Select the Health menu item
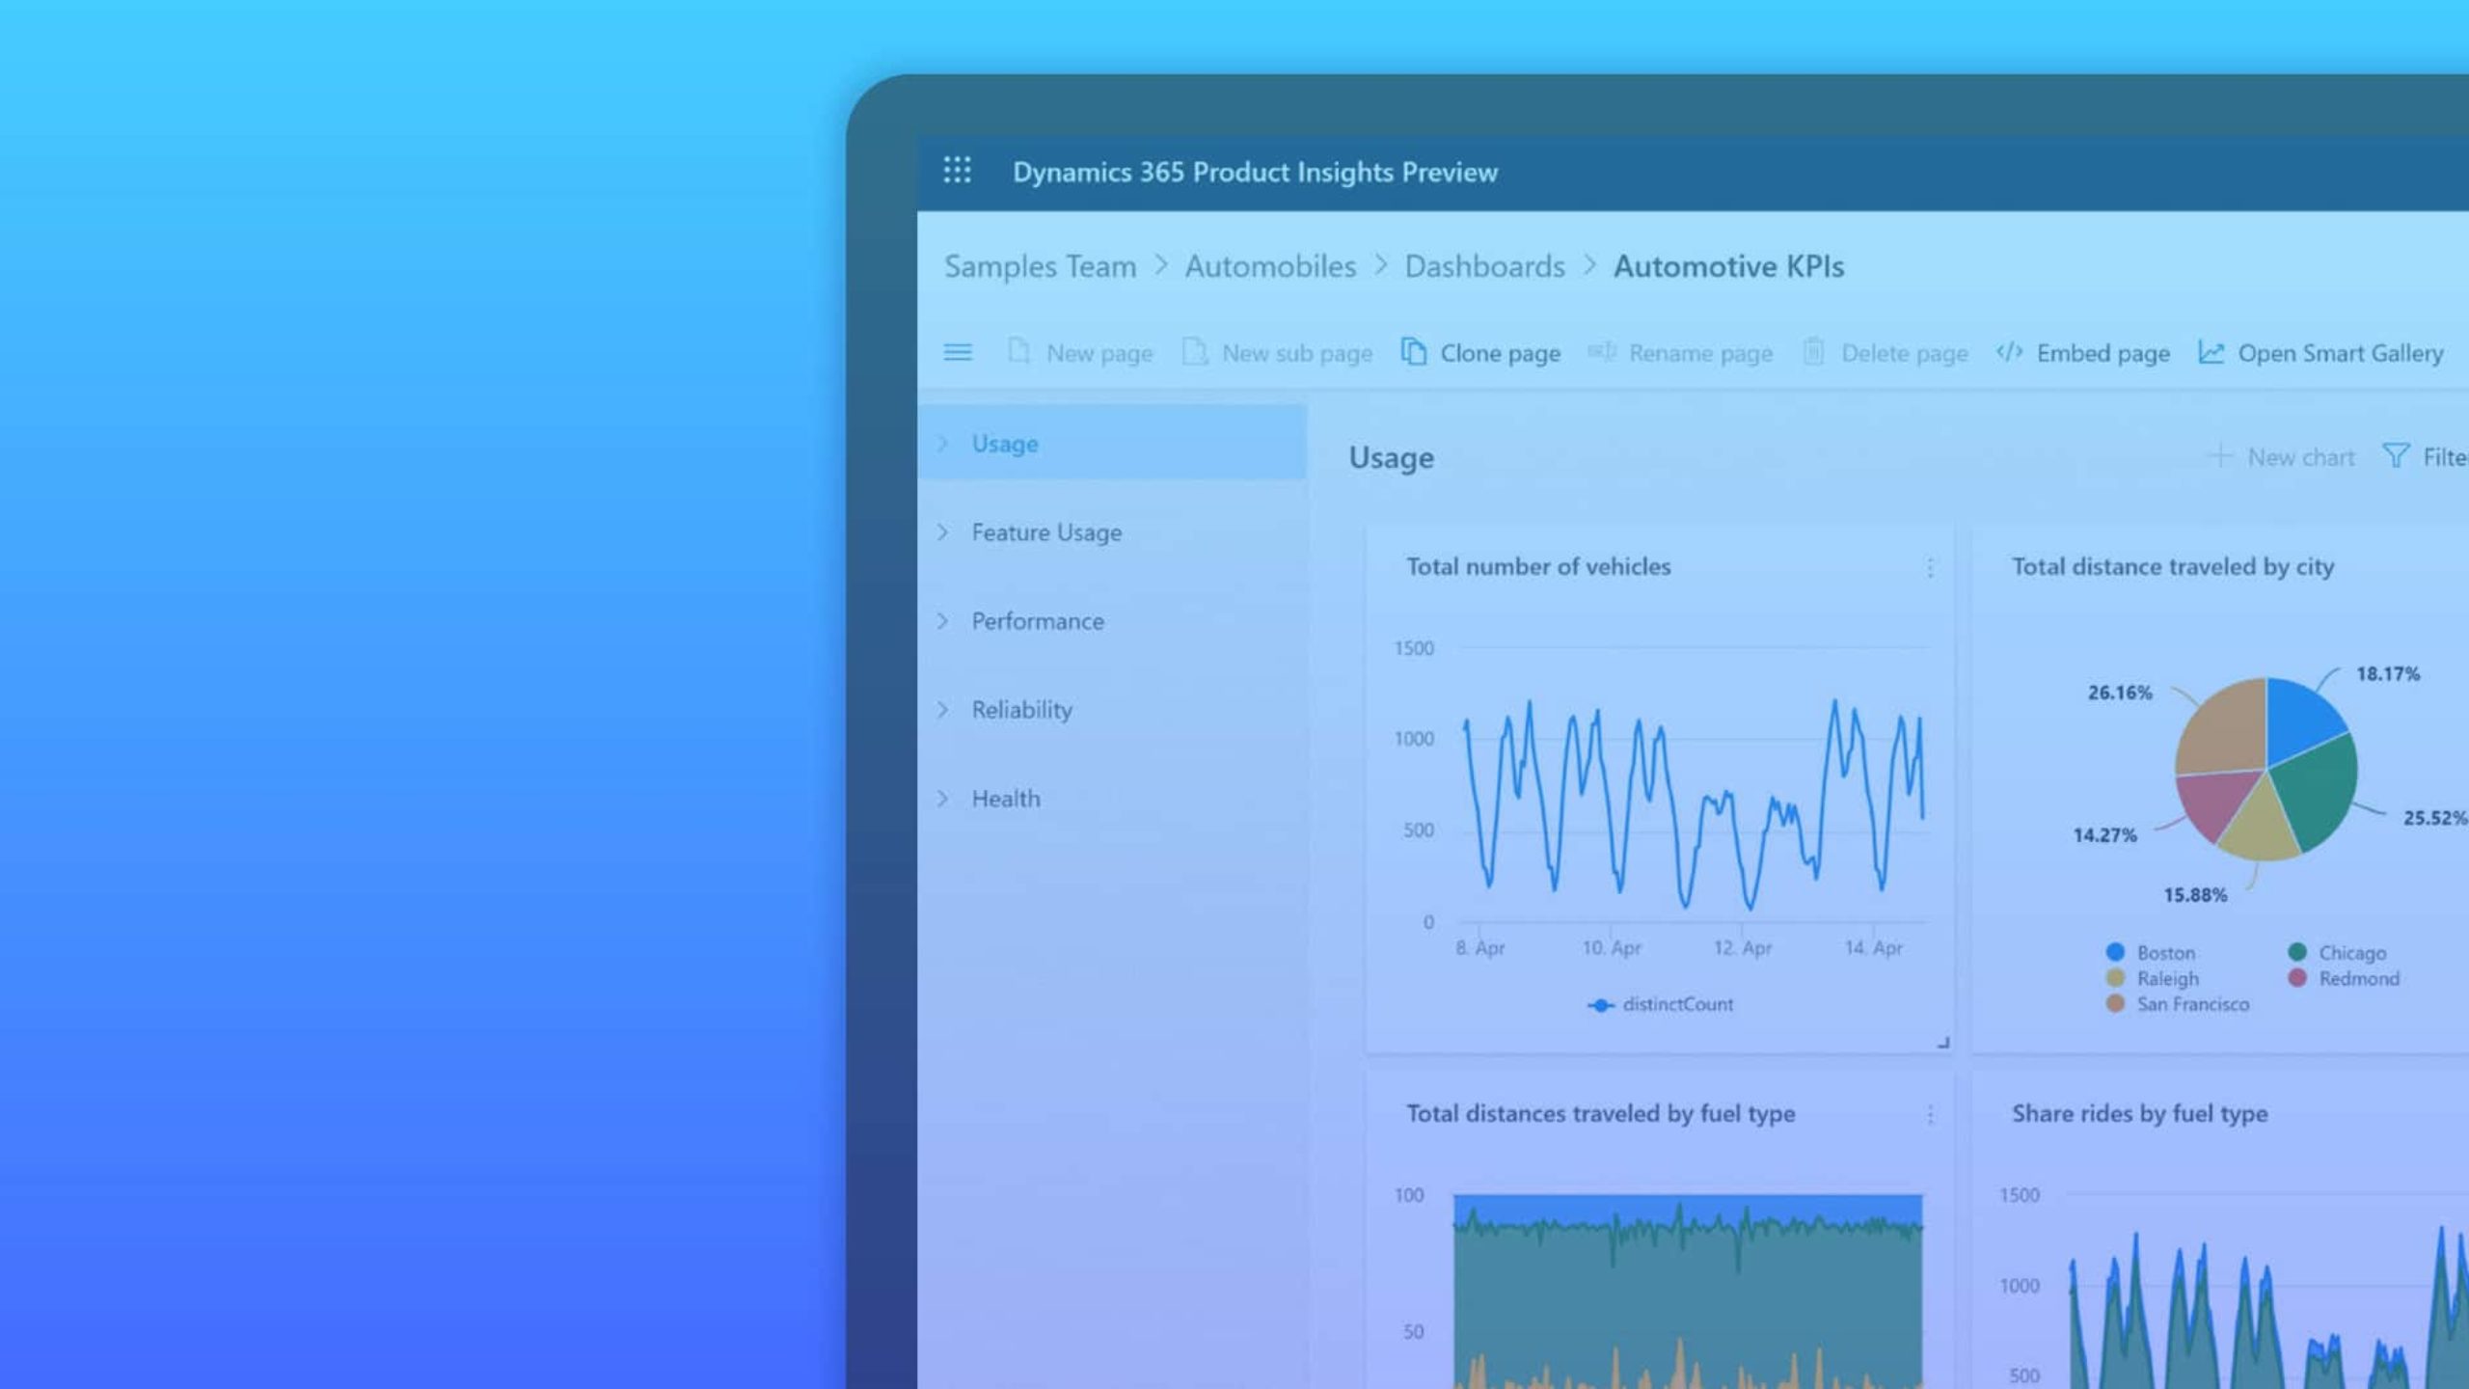The width and height of the screenshot is (2469, 1389). point(1006,797)
